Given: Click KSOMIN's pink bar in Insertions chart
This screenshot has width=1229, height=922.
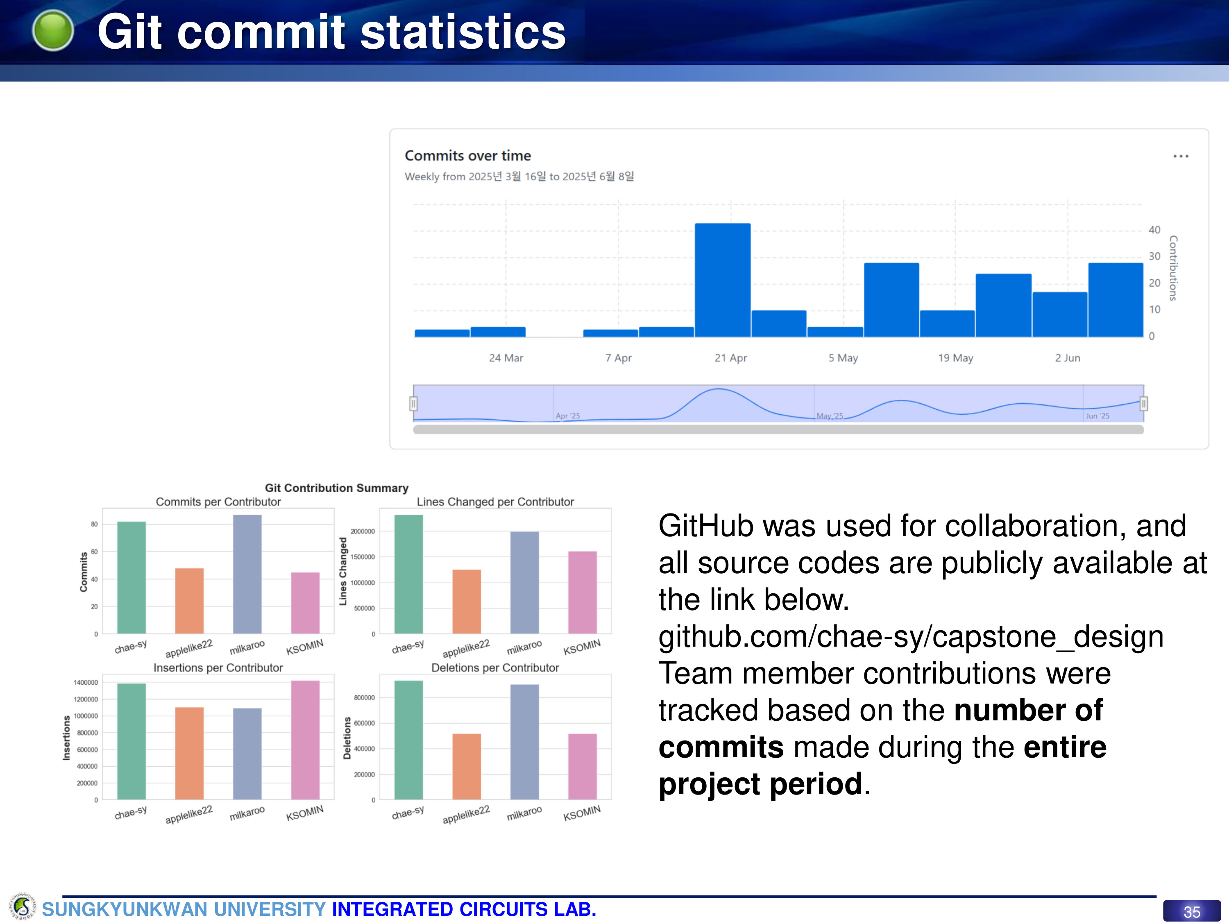Looking at the screenshot, I should click(305, 740).
